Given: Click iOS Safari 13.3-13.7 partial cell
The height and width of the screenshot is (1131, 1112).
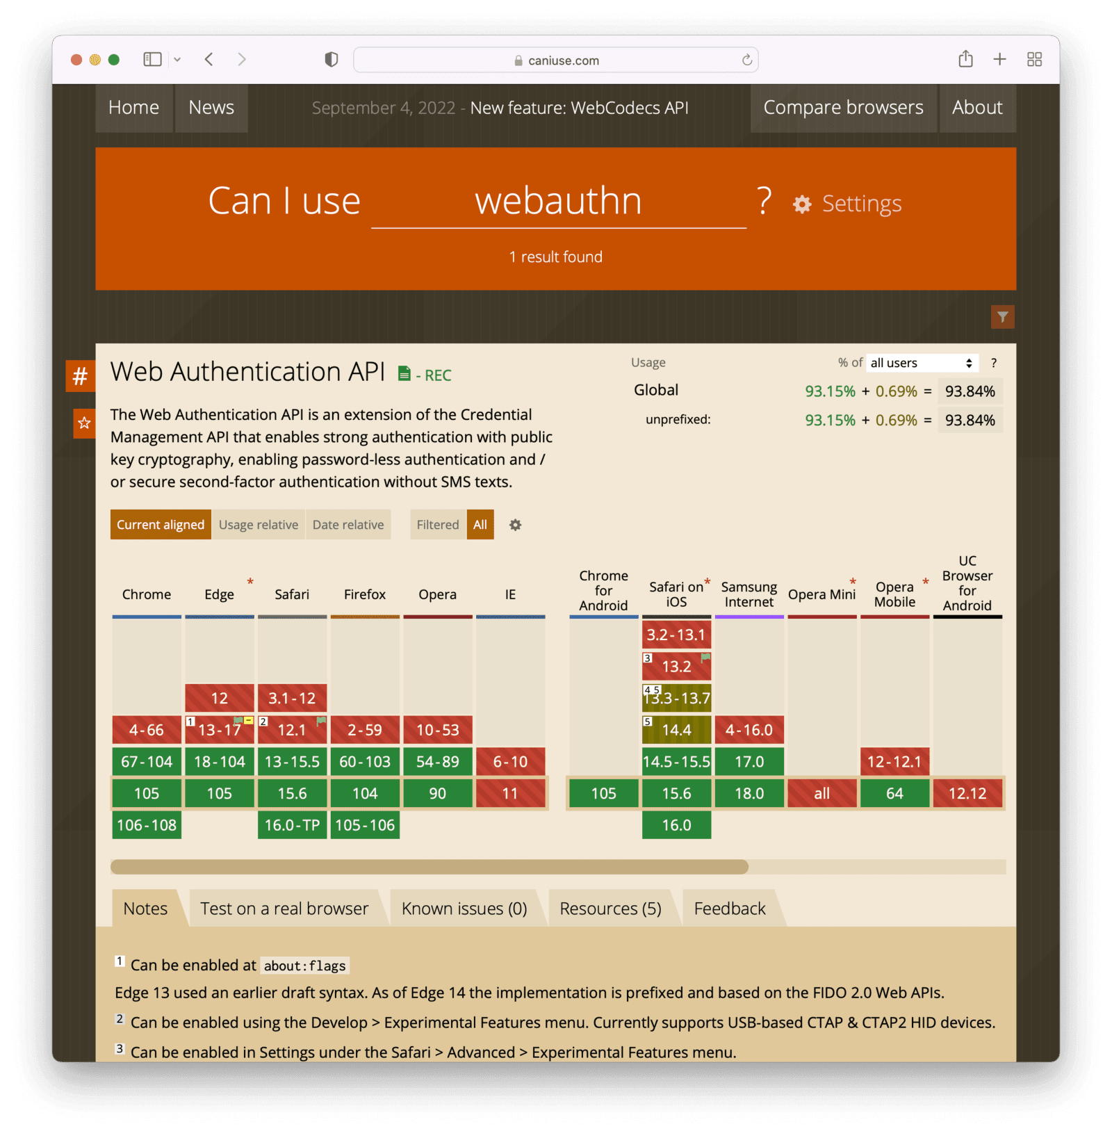Looking at the screenshot, I should 676,698.
